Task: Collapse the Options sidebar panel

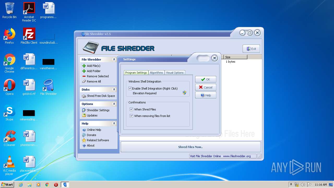Action: [x=114, y=104]
